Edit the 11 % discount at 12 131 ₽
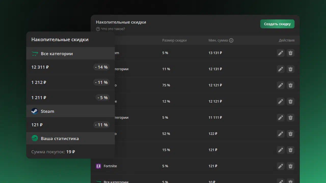The image size is (326, 183). (x=280, y=69)
